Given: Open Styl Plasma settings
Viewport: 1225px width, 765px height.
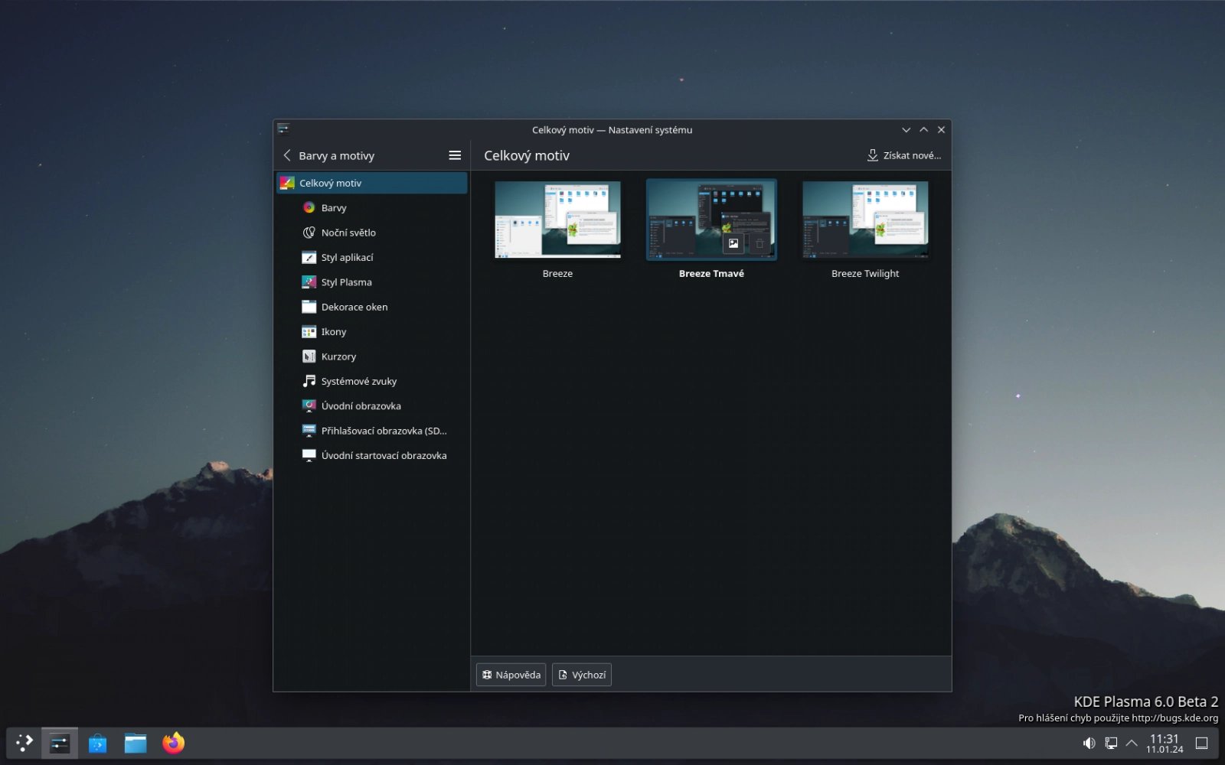Looking at the screenshot, I should coord(346,282).
